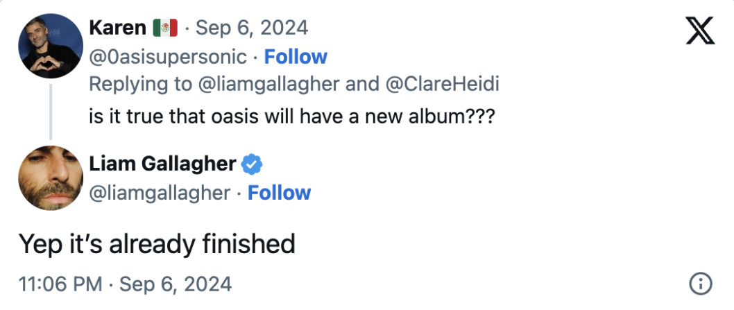The width and height of the screenshot is (734, 310).
Task: Click the Mexico flag emoji beside Karen
Action: tap(165, 28)
